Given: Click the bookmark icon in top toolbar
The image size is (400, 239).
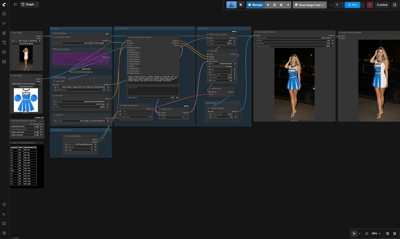Looking at the screenshot, I should [240, 5].
